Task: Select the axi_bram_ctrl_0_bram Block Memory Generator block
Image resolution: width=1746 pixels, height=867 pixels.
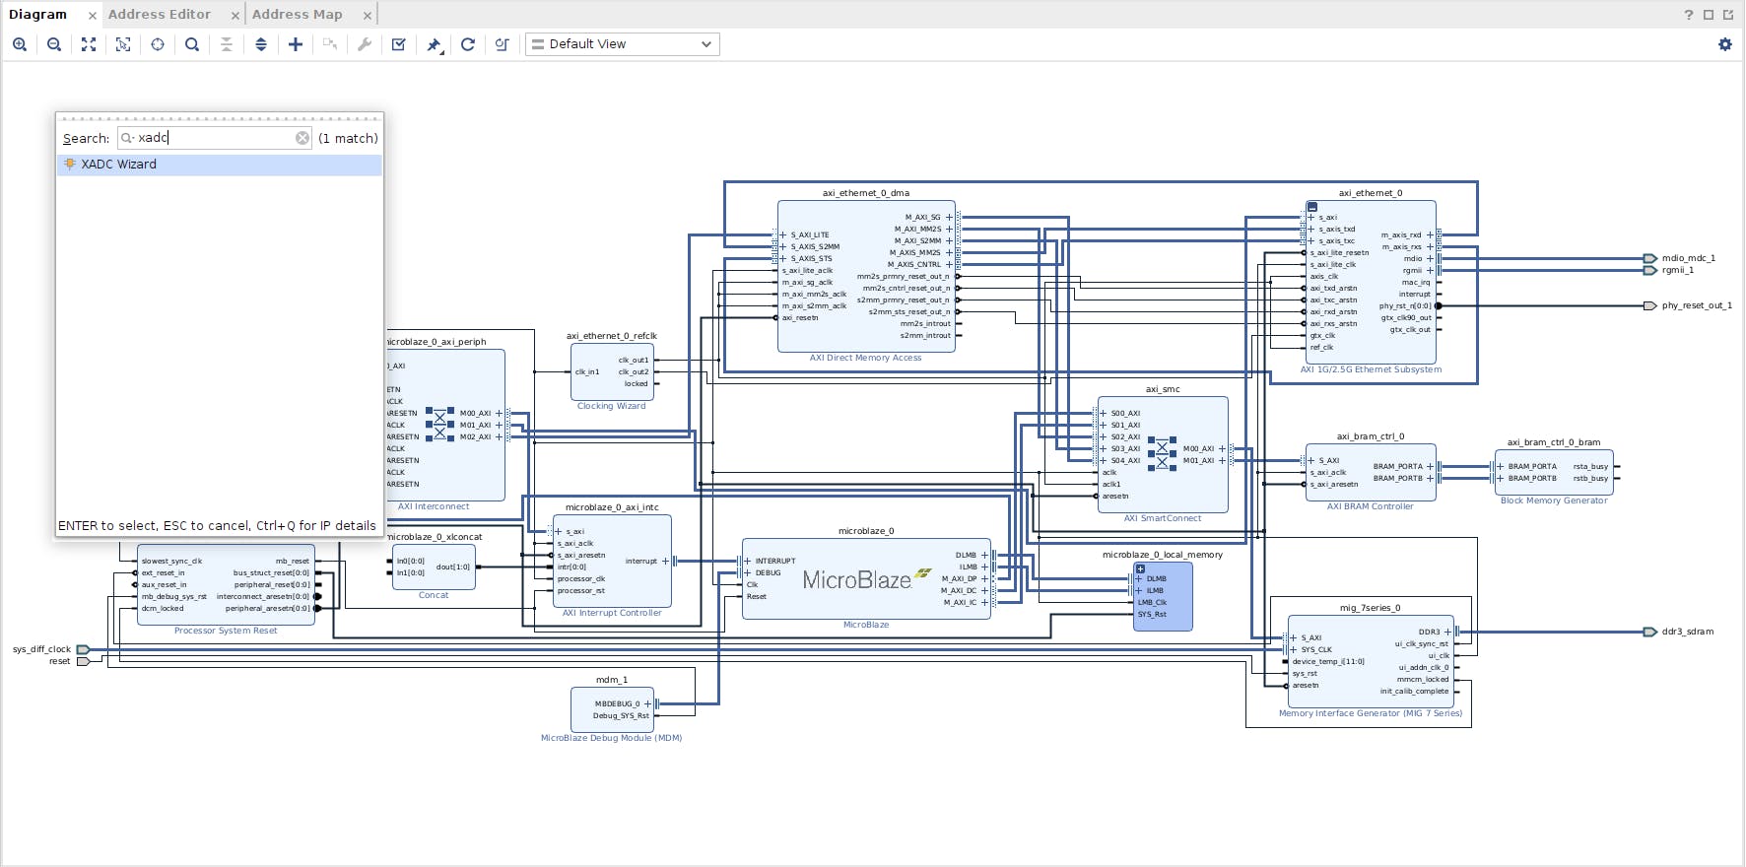Action: click(1554, 472)
